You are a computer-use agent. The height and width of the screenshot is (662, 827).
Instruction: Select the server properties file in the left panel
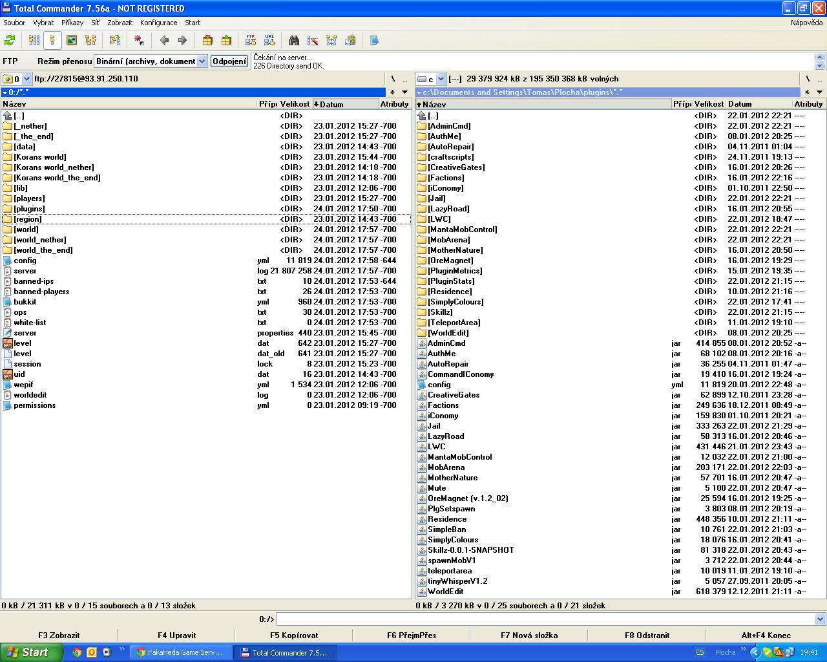pos(206,333)
